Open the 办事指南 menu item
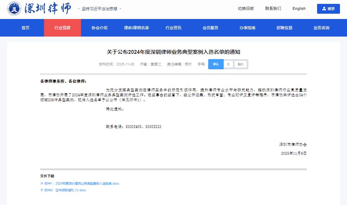This screenshot has height=205, width=347. 247,28
